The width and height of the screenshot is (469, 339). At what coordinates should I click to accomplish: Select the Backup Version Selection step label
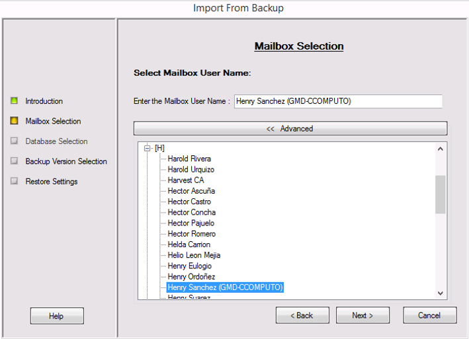[x=66, y=161]
